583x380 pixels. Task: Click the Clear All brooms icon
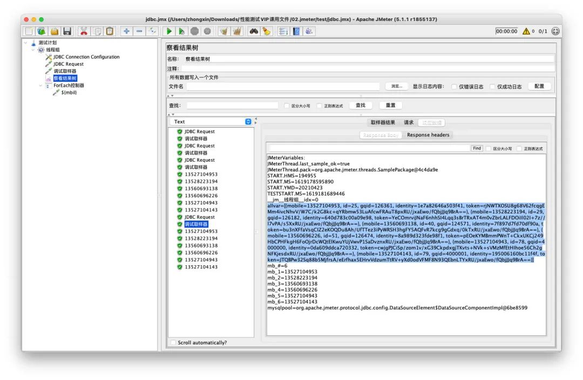(x=236, y=31)
